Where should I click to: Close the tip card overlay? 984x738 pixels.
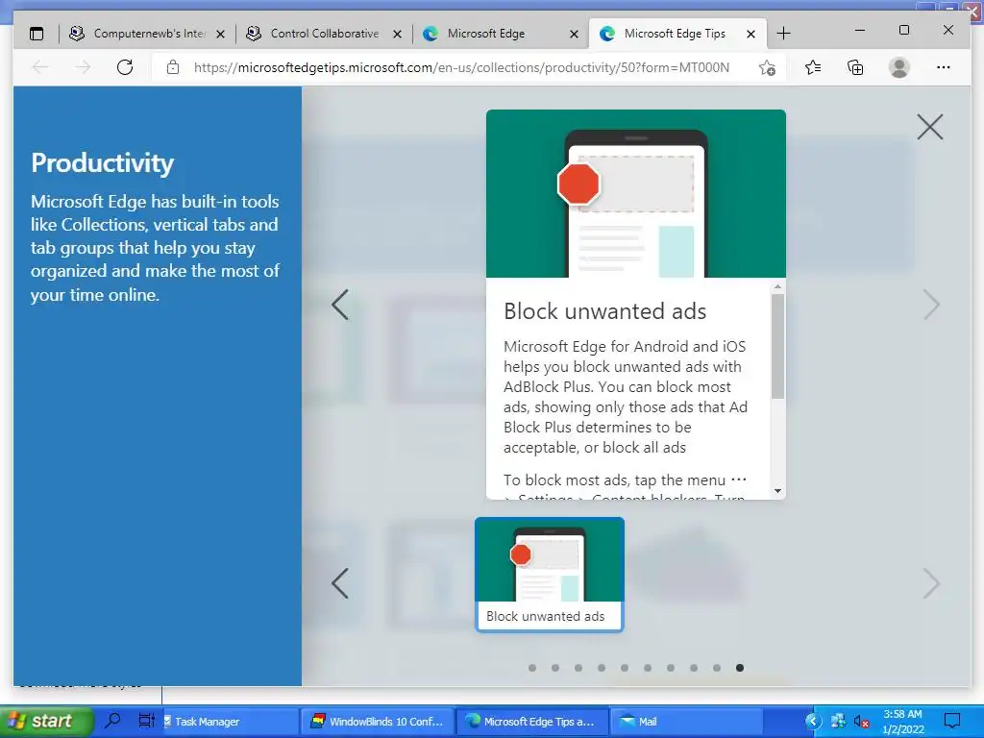(929, 127)
